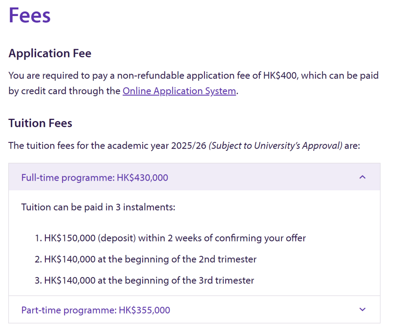Click the 3rd trimester instalment item
This screenshot has width=402, height=330.
tap(144, 280)
